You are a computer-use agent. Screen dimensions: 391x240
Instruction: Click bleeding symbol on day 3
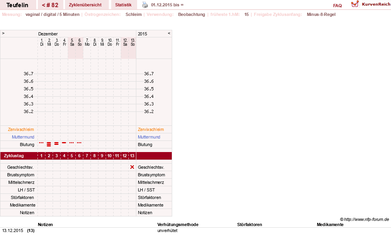pyautogui.click(x=56, y=144)
